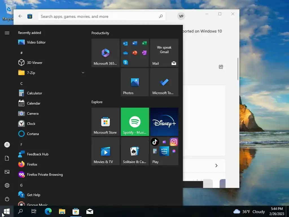Open Solitaire & Casual Games tile
This screenshot has height=217, width=289.
135,151
